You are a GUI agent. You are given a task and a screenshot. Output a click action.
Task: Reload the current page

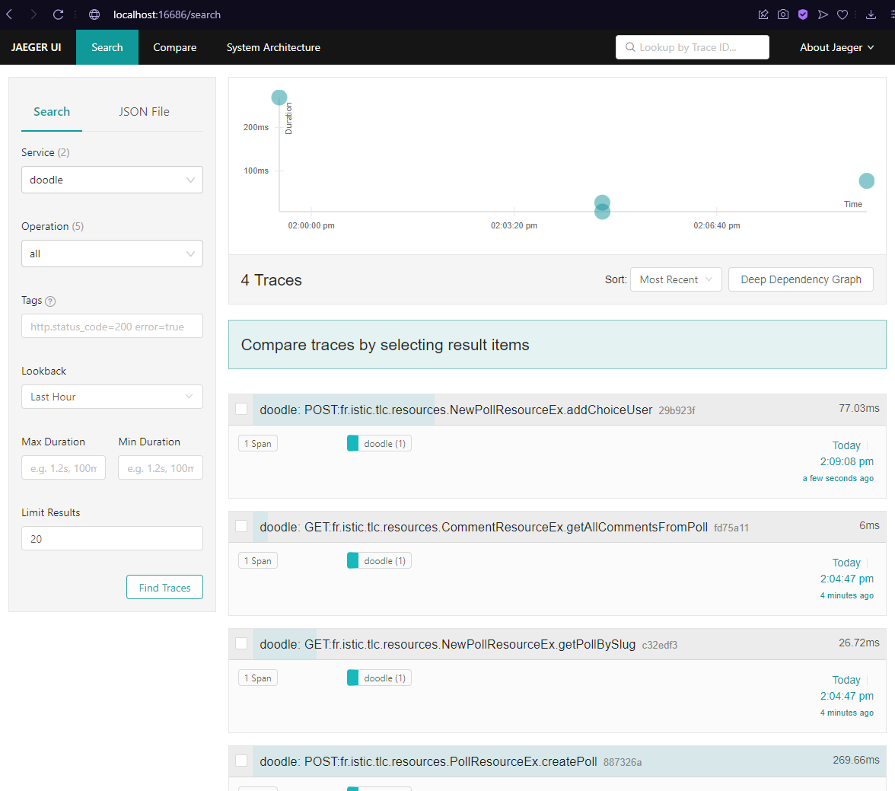58,14
